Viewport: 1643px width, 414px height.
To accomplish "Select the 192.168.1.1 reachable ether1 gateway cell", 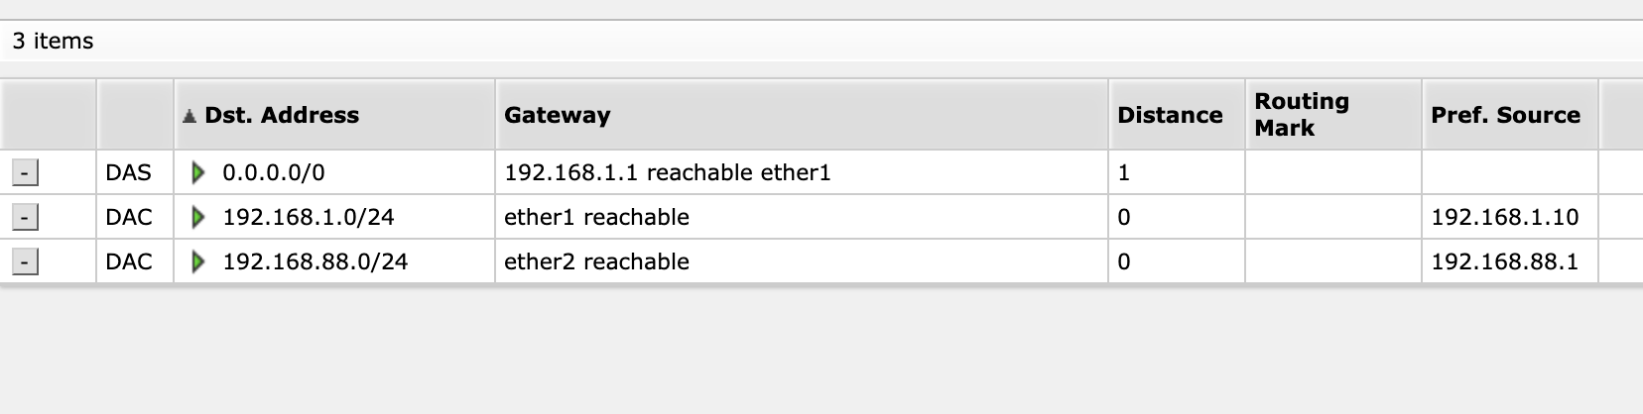I will pyautogui.click(x=667, y=173).
